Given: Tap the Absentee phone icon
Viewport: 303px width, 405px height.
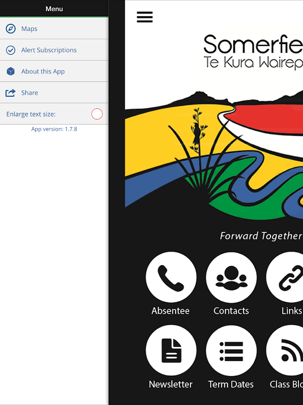Looking at the screenshot, I should (171, 277).
